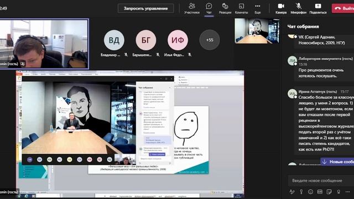Select sender name Лаборатория иммунитета (гость)
Image resolution: width=354 pixels, height=199 pixels.
[326, 59]
